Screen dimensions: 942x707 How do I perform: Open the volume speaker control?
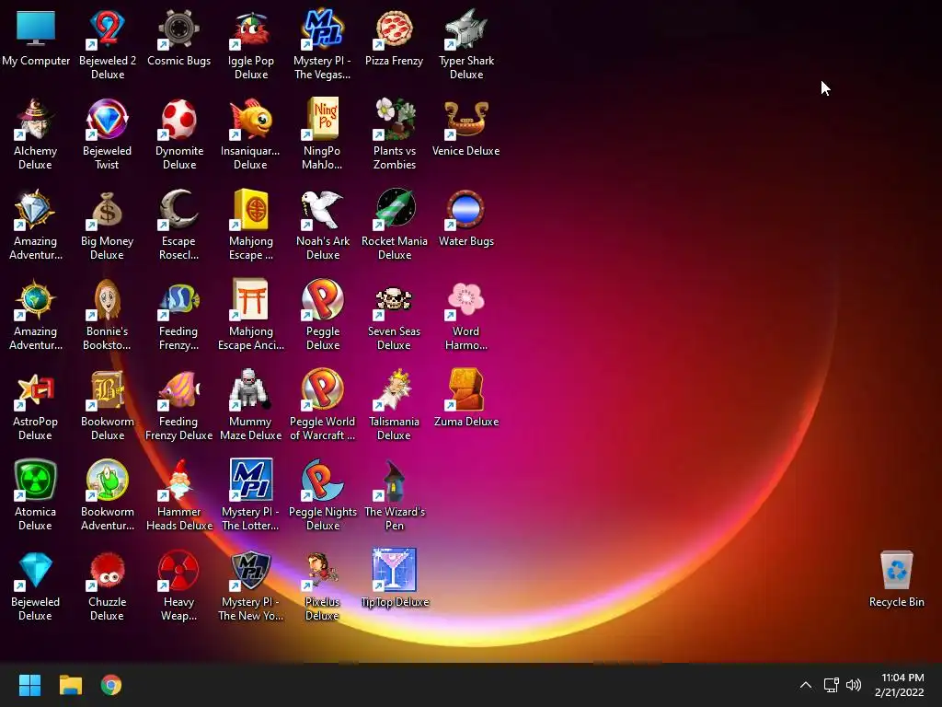[854, 685]
